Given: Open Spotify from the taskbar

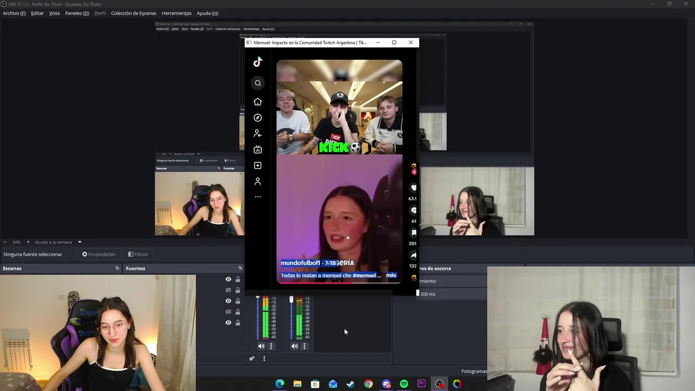Looking at the screenshot, I should (x=404, y=384).
